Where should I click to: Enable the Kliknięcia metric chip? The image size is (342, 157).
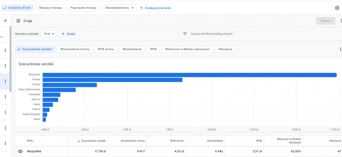click(225, 49)
